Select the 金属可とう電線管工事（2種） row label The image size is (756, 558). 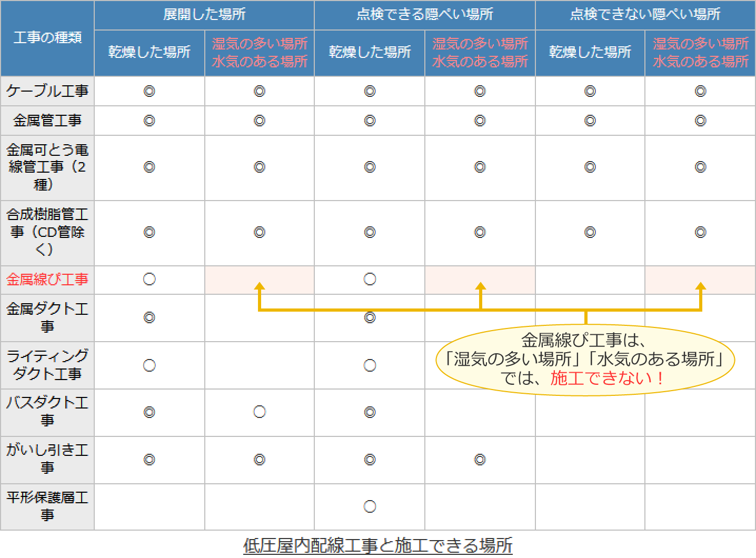pyautogui.click(x=47, y=167)
